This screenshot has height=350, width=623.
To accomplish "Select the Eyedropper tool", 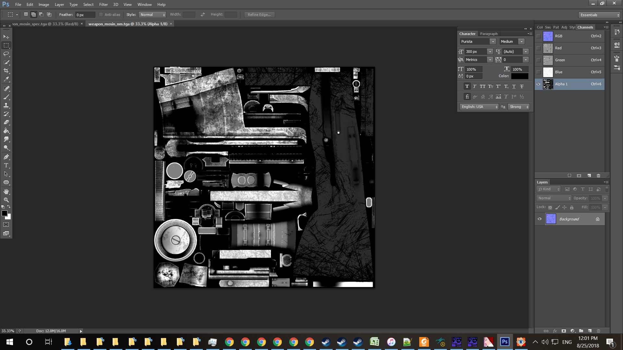I will (6, 79).
